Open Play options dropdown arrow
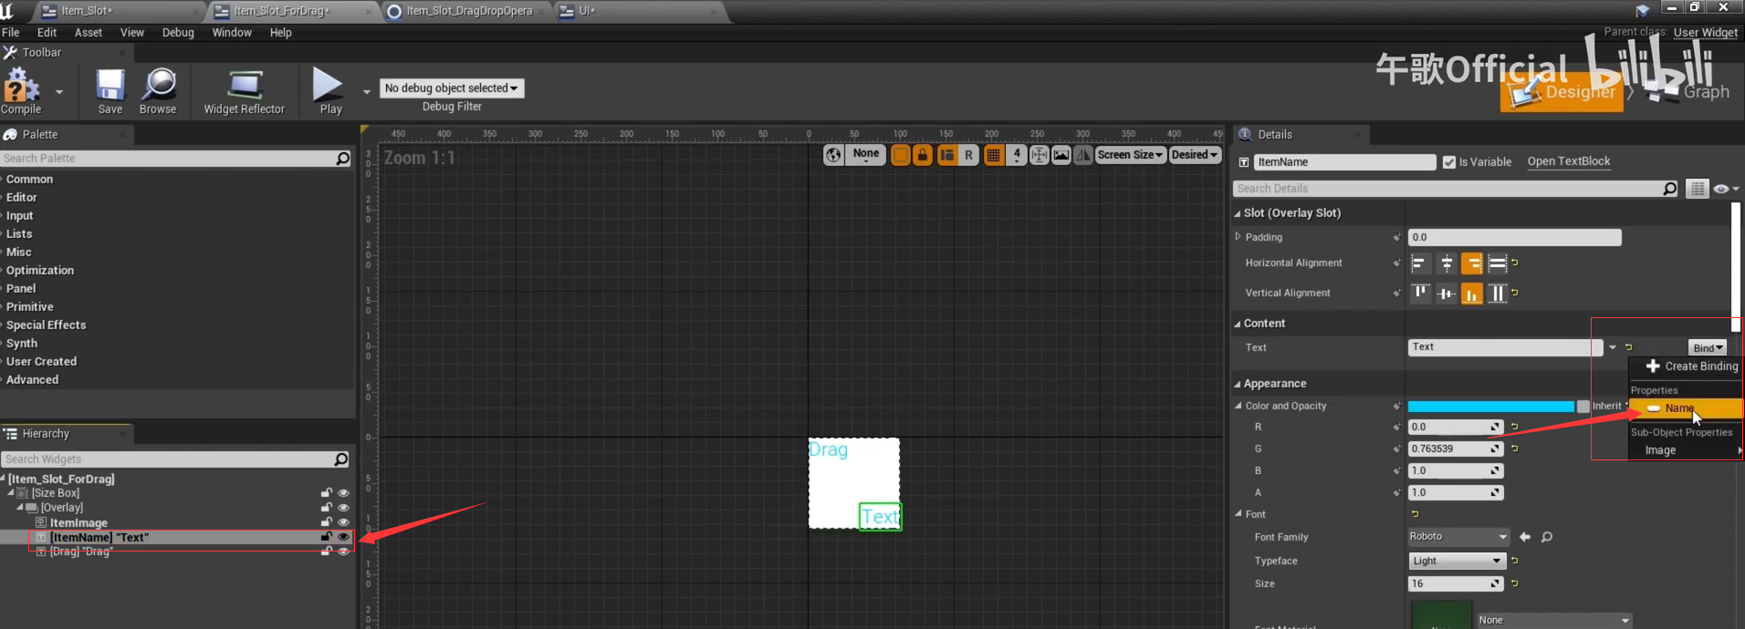 367,91
